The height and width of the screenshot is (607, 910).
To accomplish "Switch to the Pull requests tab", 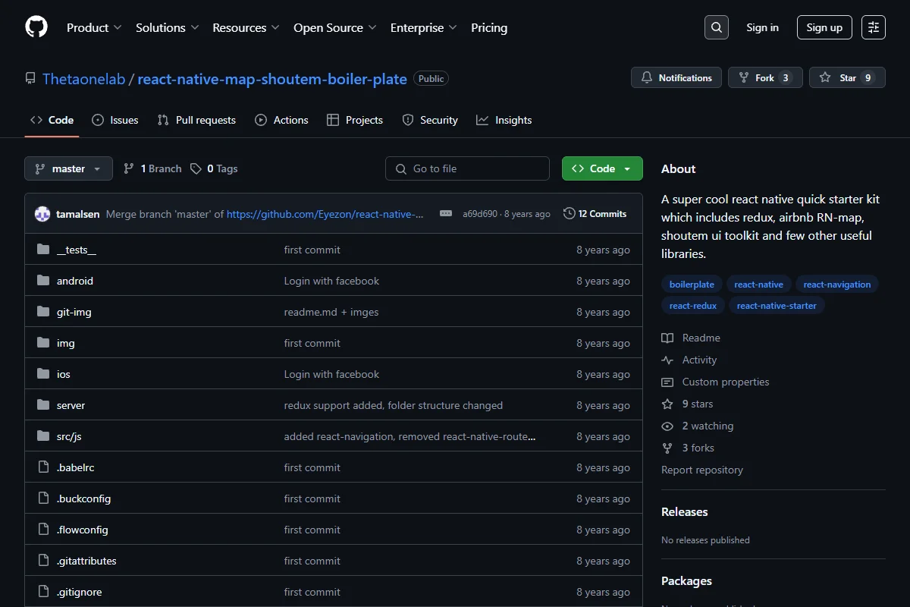I will point(196,120).
